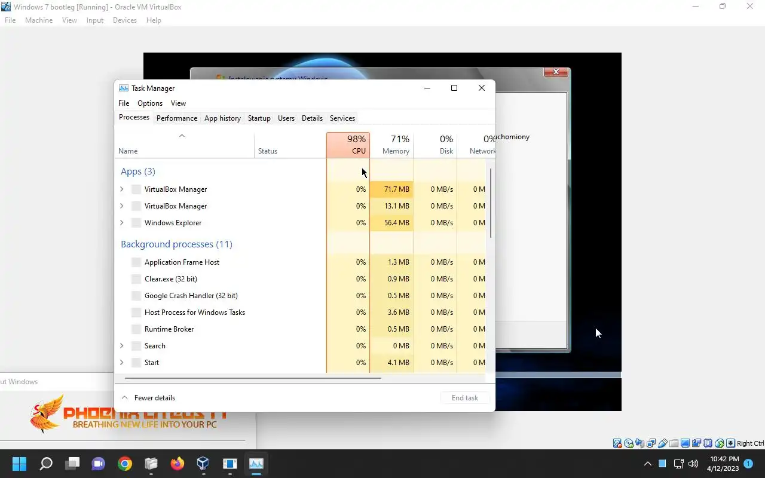Close the Windows setup dialog in the VM
The image size is (765, 478).
click(x=556, y=72)
